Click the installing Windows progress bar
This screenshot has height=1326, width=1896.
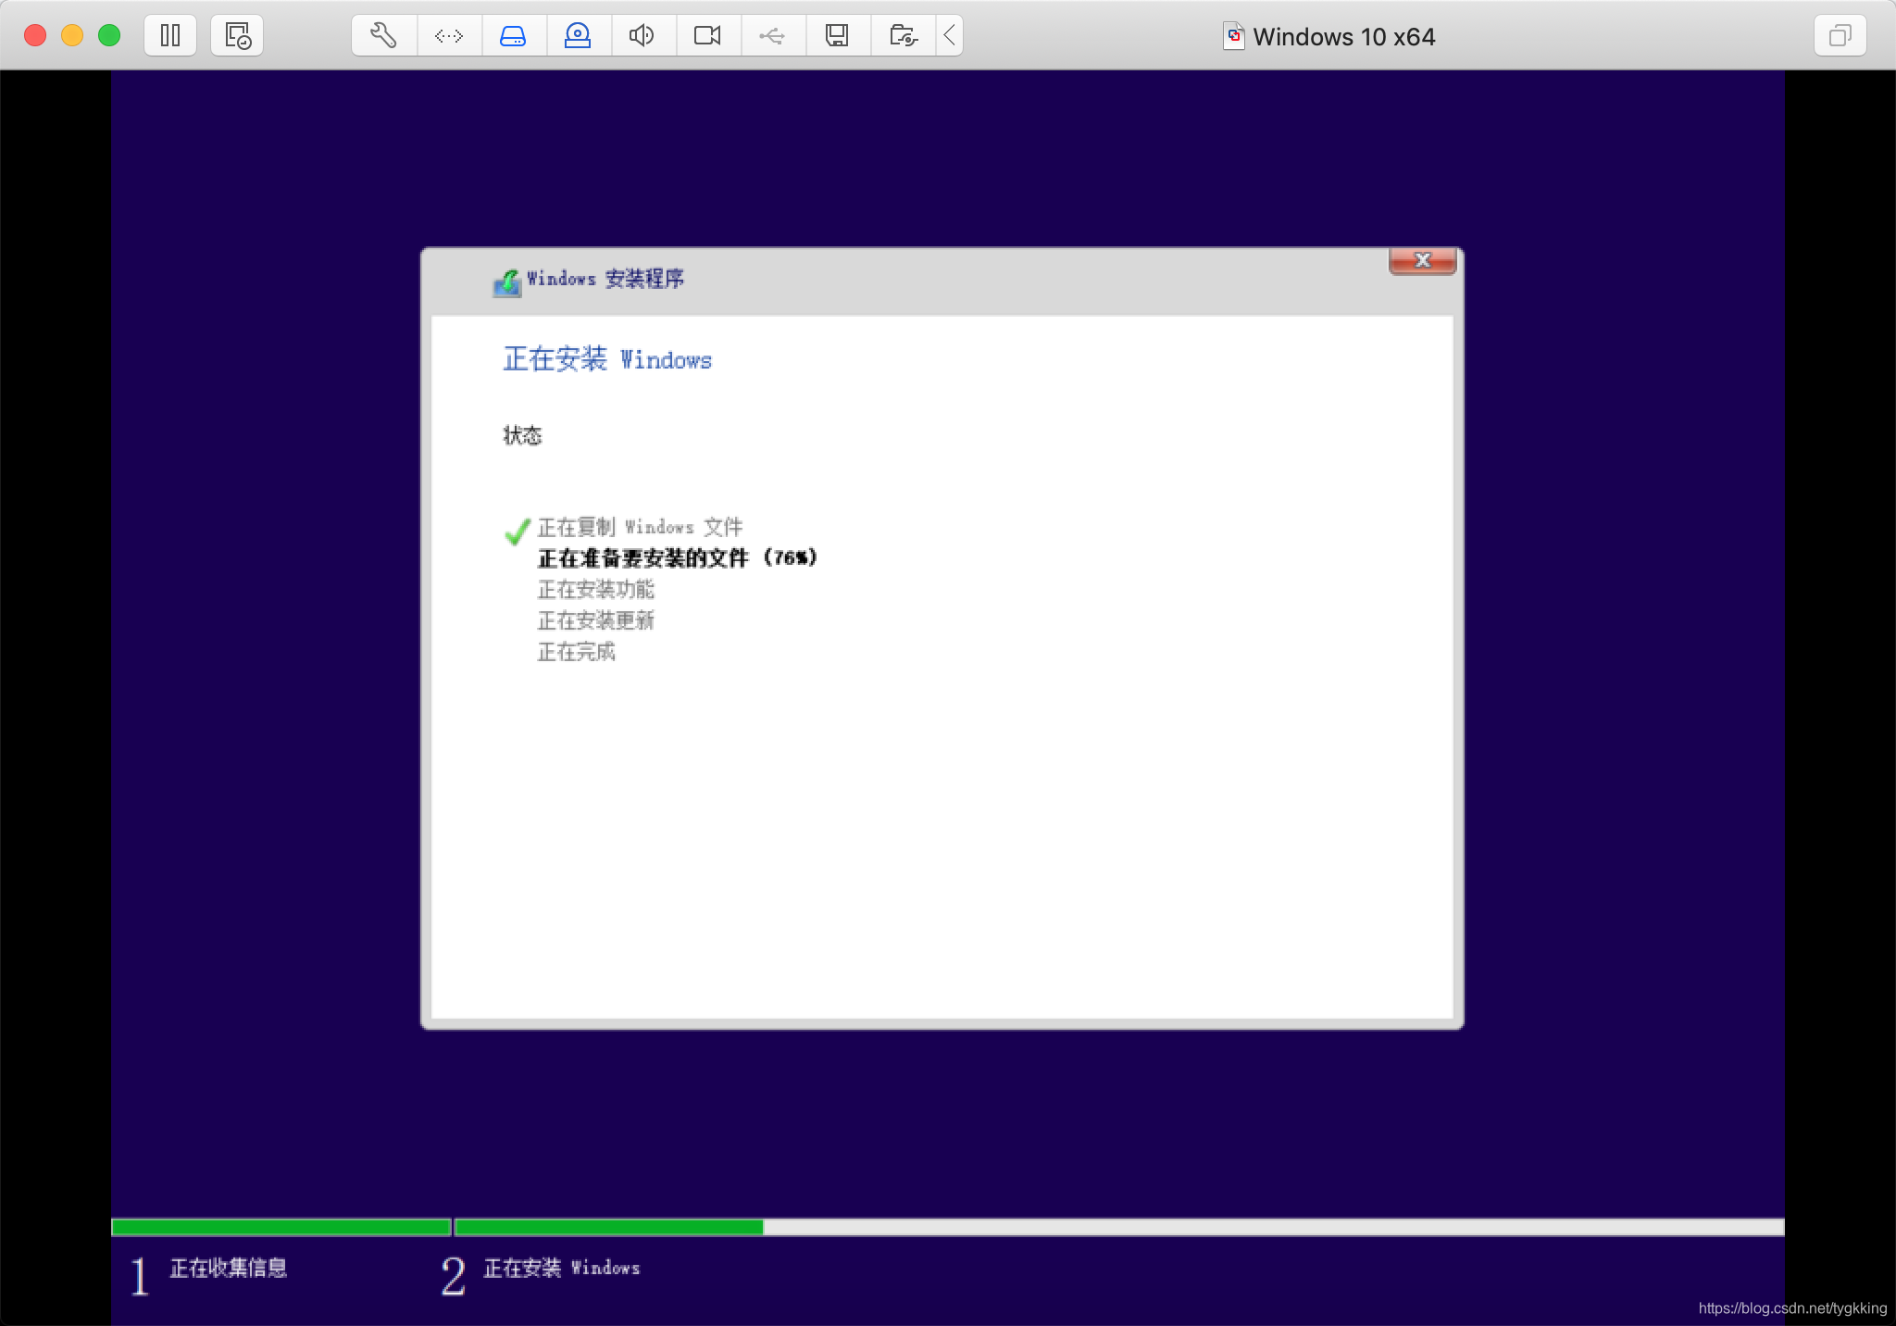pos(1118,1227)
